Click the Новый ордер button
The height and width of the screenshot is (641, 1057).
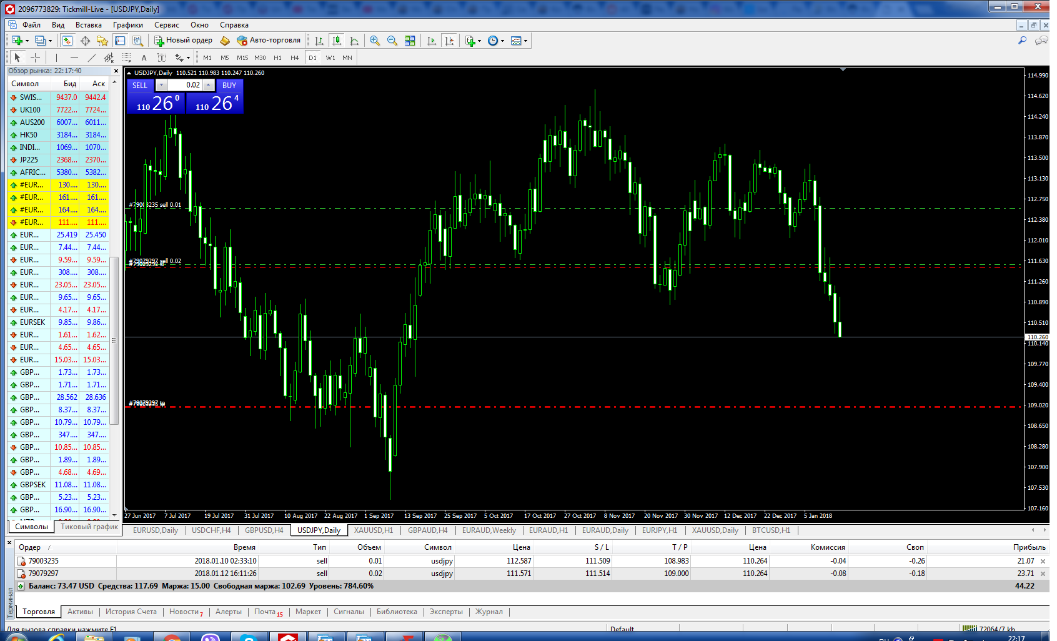click(184, 41)
